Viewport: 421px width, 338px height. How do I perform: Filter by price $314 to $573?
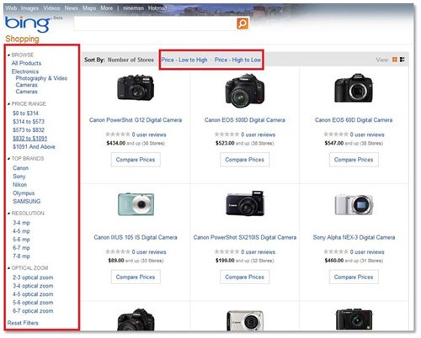click(x=29, y=122)
